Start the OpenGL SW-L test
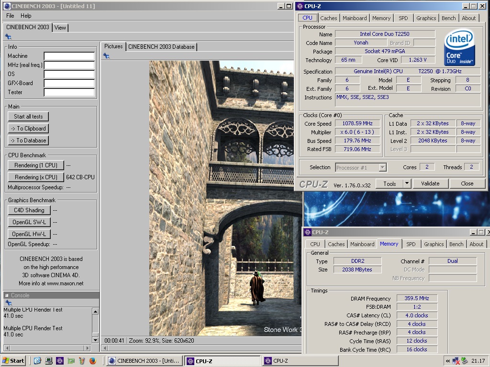Image resolution: width=490 pixels, height=367 pixels. (29, 222)
